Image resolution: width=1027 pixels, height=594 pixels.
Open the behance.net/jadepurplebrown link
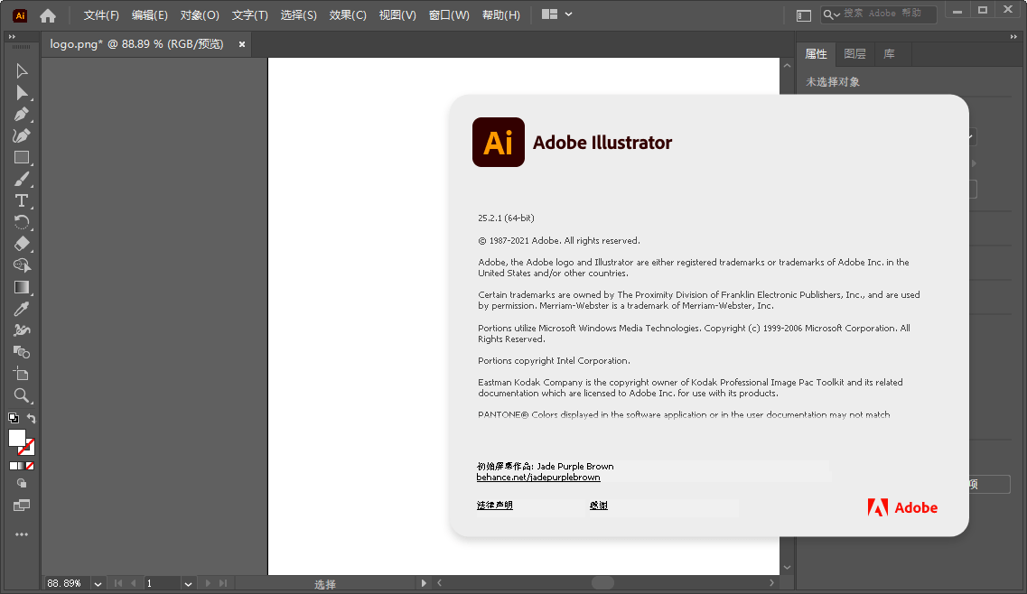pyautogui.click(x=538, y=478)
